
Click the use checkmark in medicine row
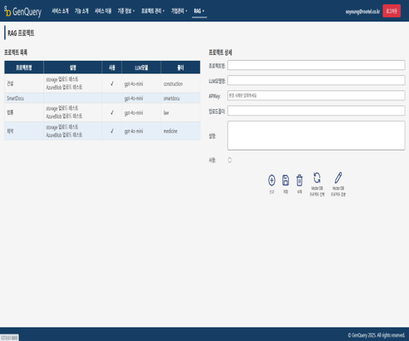point(112,130)
